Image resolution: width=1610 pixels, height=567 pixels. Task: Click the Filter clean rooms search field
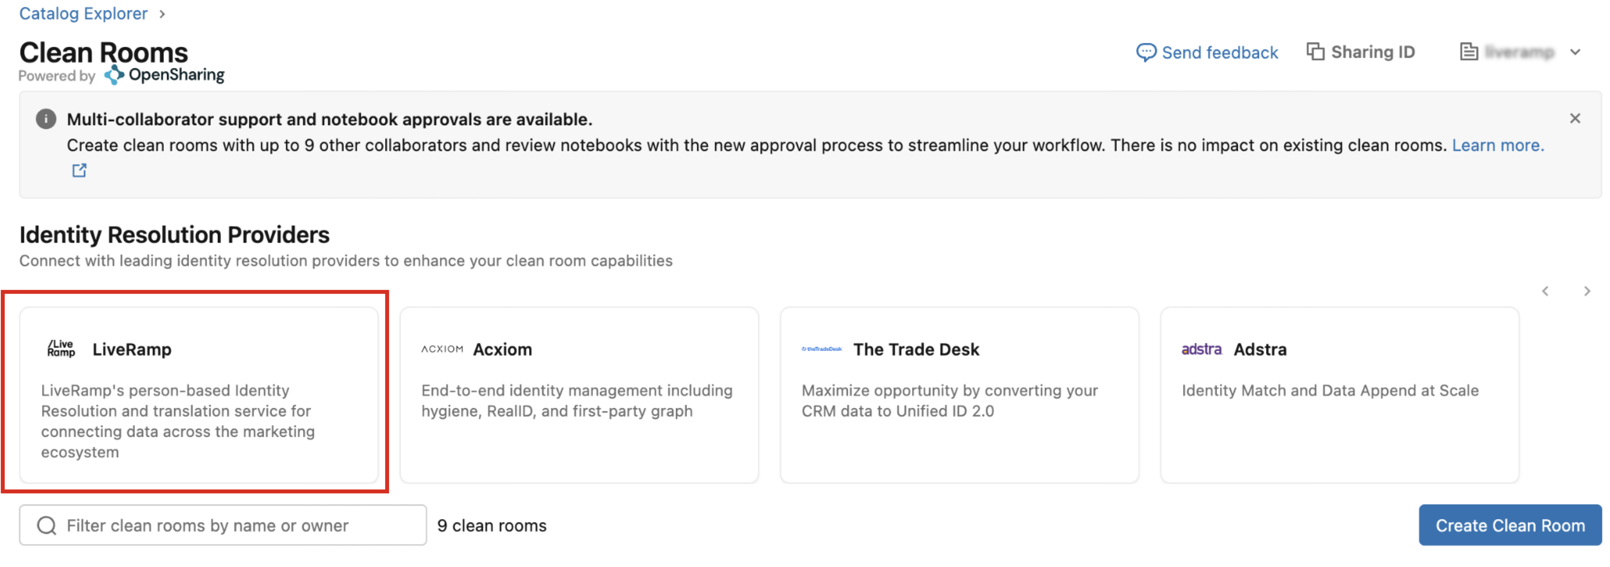tap(223, 525)
